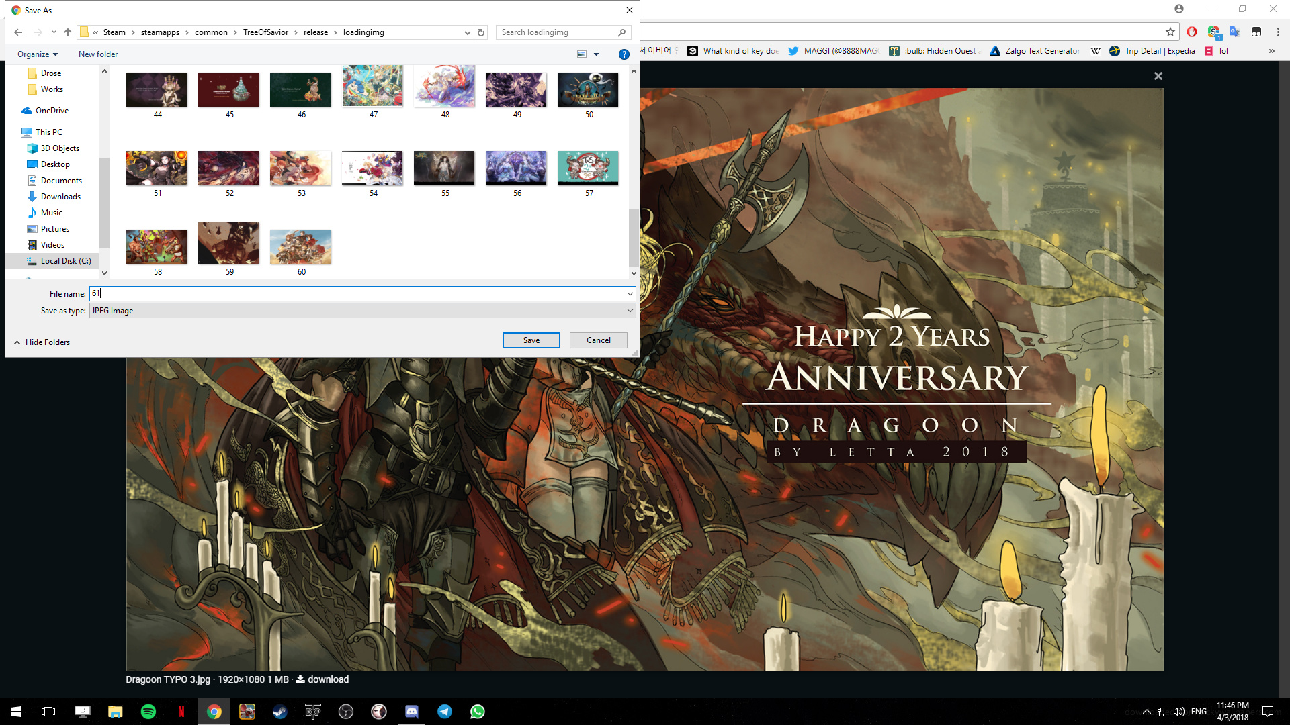Close the image lightbox with X
This screenshot has height=725, width=1290.
point(1158,76)
